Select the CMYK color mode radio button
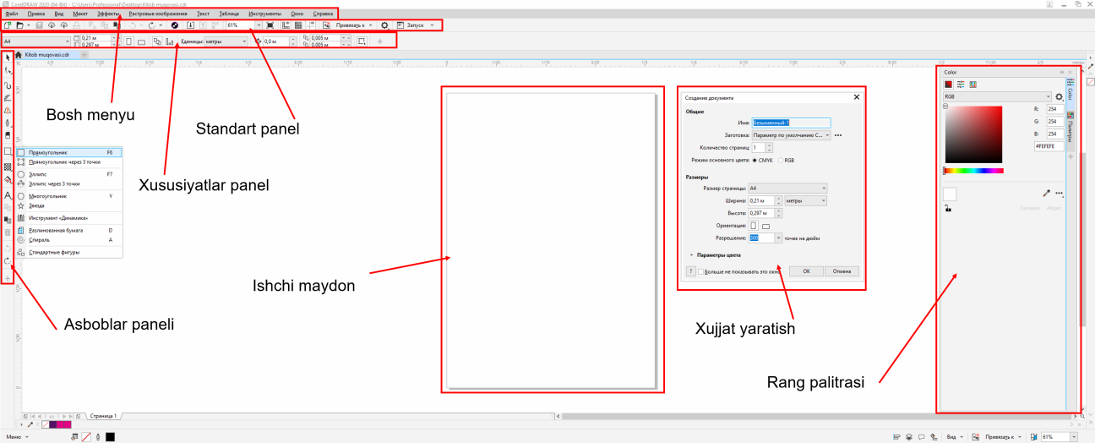The image size is (1095, 443). click(x=755, y=159)
